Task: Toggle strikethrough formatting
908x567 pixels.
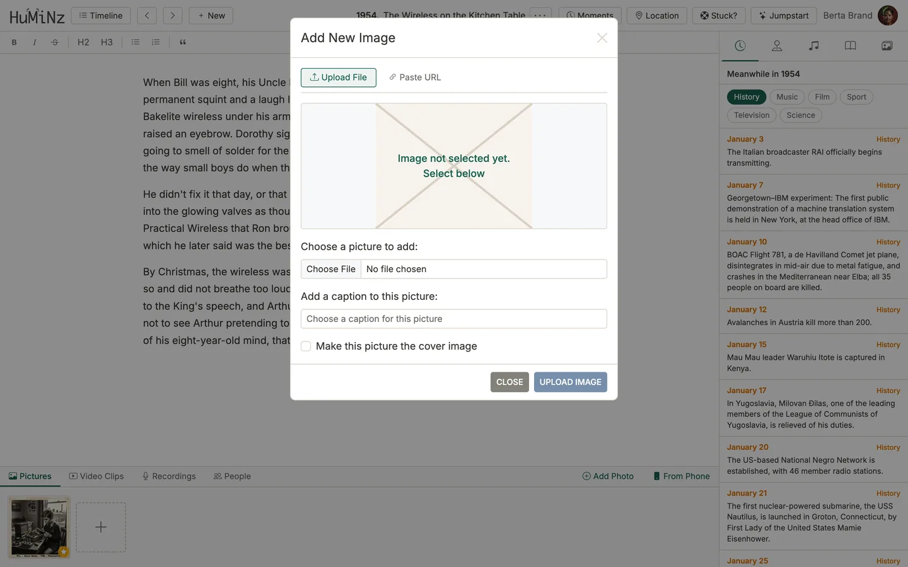Action: (x=55, y=42)
